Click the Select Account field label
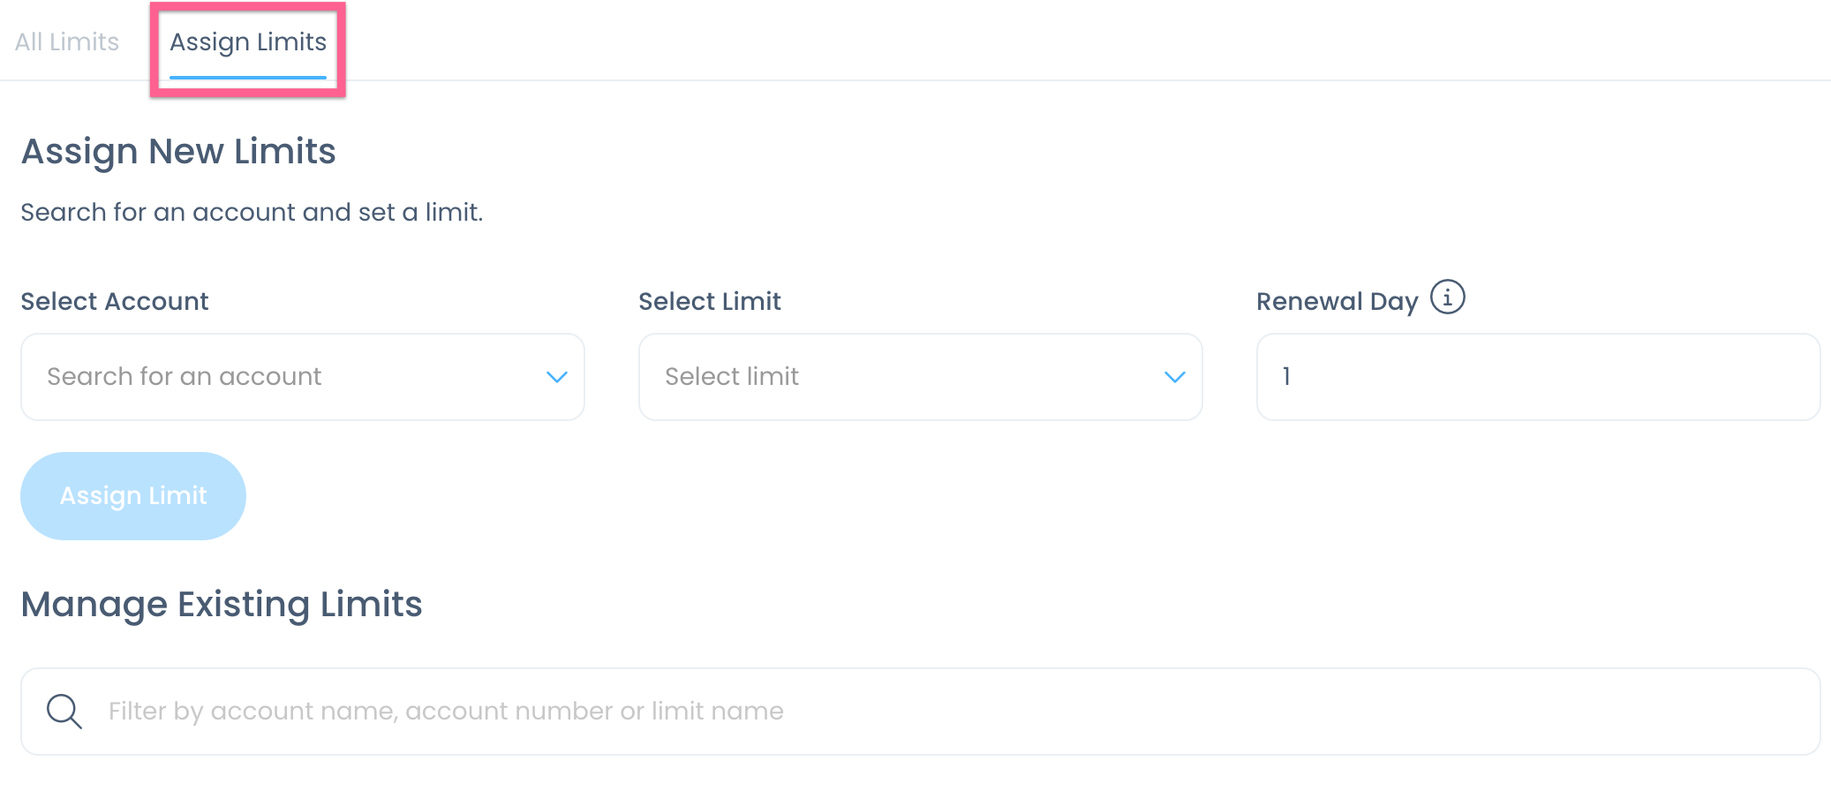Screen dimensions: 1831x791 click(x=115, y=302)
